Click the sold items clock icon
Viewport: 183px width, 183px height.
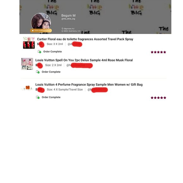62,31
